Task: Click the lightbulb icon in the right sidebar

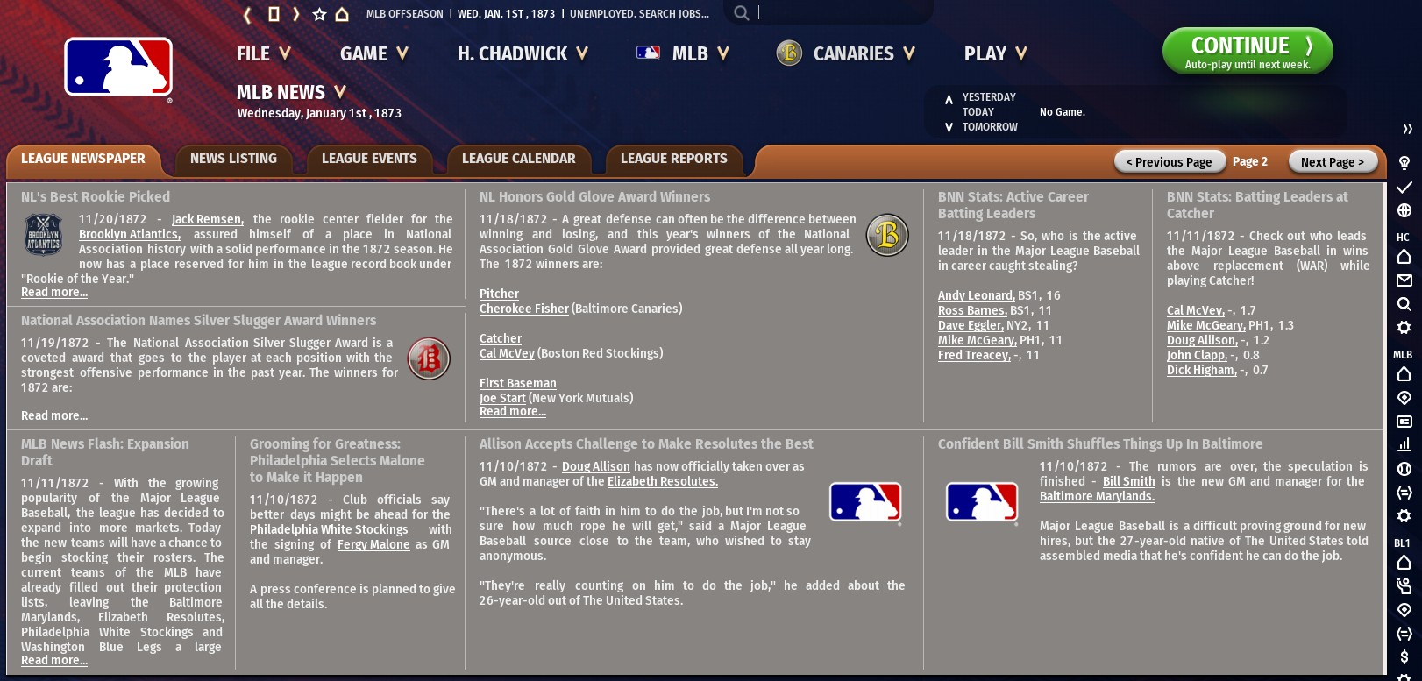Action: (1404, 163)
